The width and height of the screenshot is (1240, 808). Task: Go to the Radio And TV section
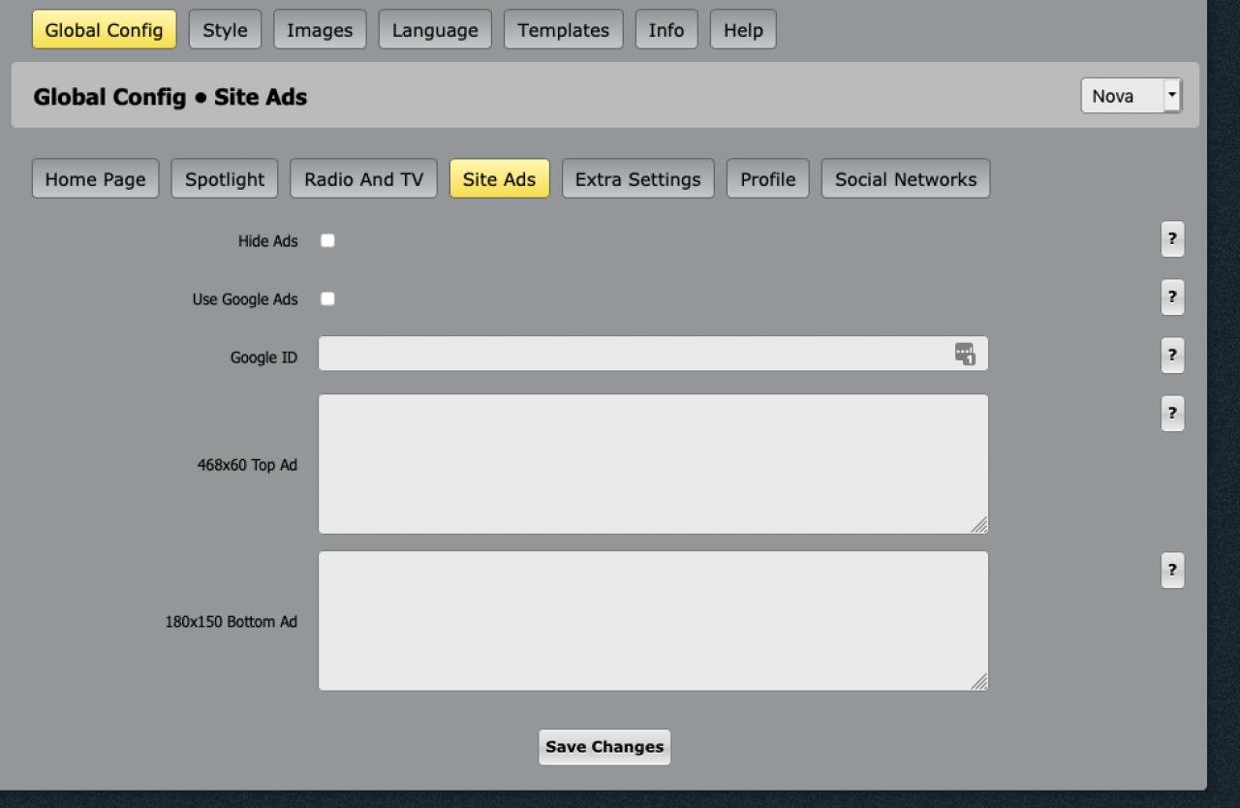[363, 179]
